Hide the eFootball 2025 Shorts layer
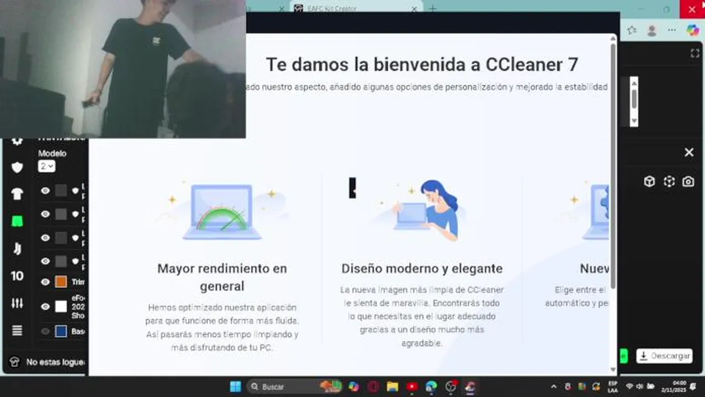Viewport: 705px width, 397px height. (x=45, y=307)
